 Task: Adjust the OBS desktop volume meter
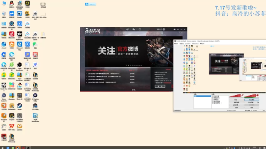pos(250,96)
